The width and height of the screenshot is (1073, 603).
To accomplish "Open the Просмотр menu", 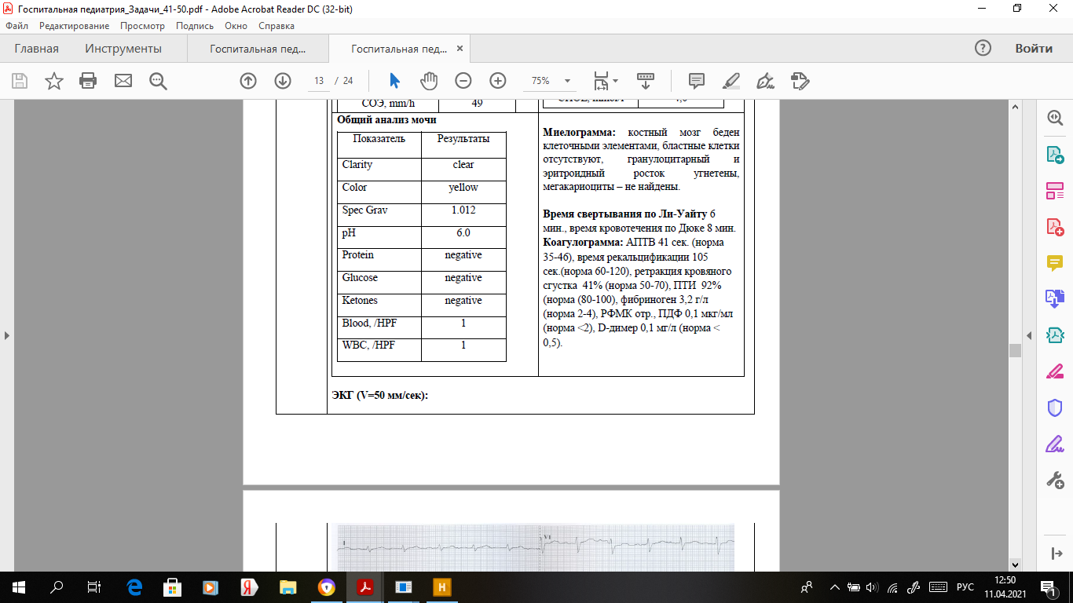I will pos(142,26).
